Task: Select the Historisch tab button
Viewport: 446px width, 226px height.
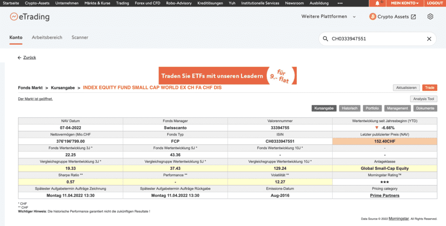Action: coord(350,108)
